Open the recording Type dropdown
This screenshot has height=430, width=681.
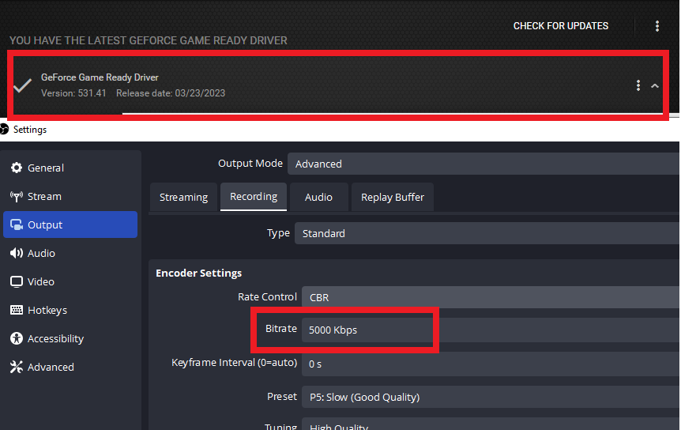pos(487,233)
